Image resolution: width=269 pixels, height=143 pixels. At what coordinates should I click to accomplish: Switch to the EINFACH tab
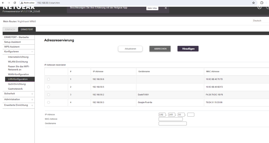[10, 30]
